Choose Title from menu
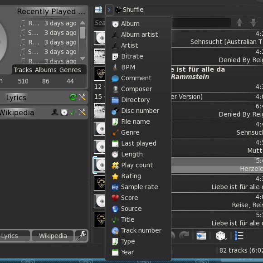Viewport: 263px width, 263px height. [138, 220]
